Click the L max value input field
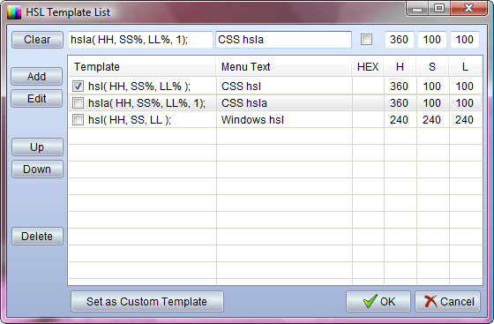 pyautogui.click(x=465, y=40)
